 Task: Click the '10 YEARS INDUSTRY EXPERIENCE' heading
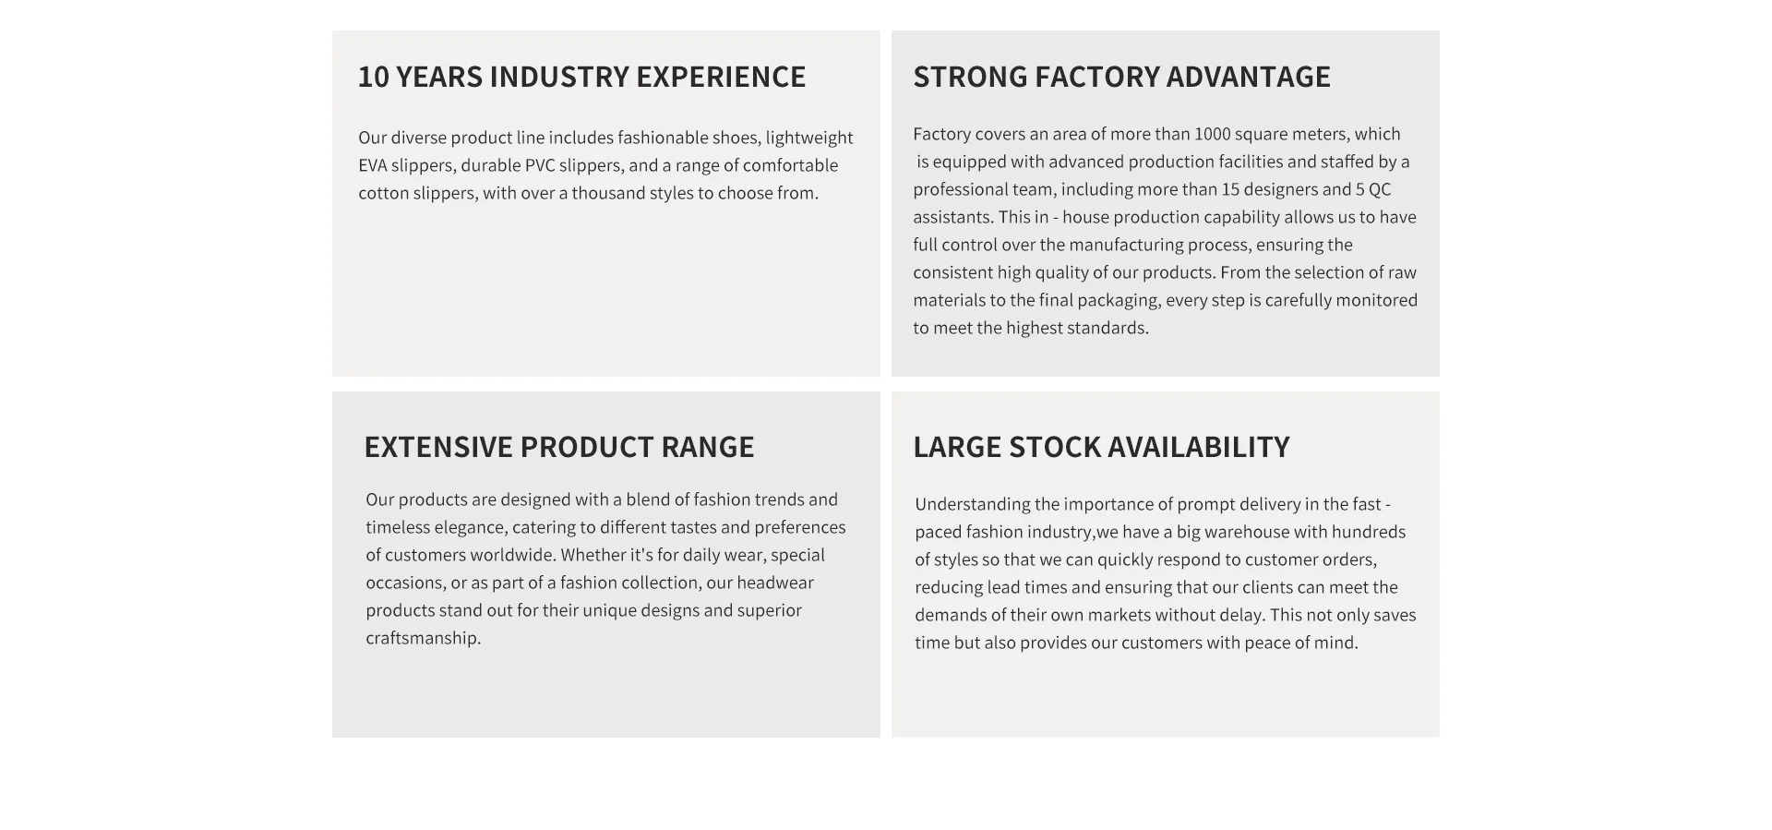tap(581, 77)
